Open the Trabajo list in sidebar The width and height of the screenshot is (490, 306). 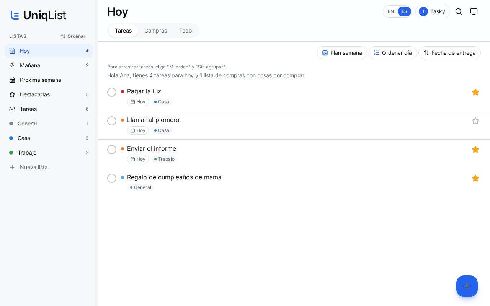point(49,153)
